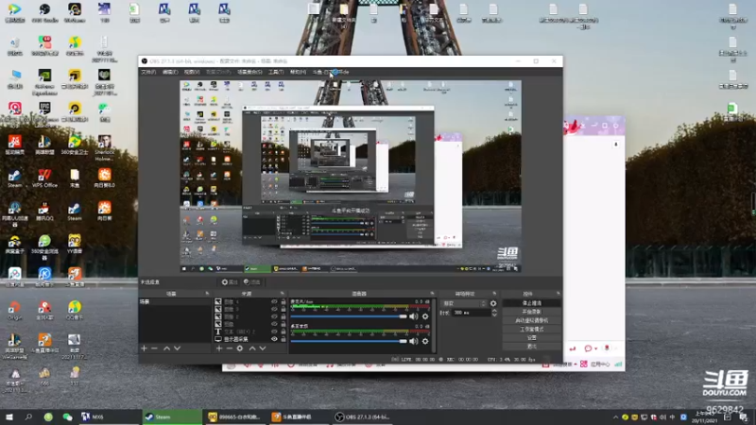Add a new source with the plus icon

pos(219,348)
